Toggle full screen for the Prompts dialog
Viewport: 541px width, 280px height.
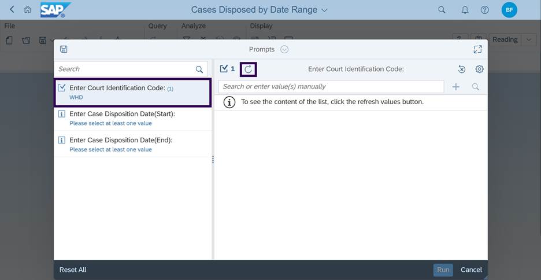click(x=477, y=49)
